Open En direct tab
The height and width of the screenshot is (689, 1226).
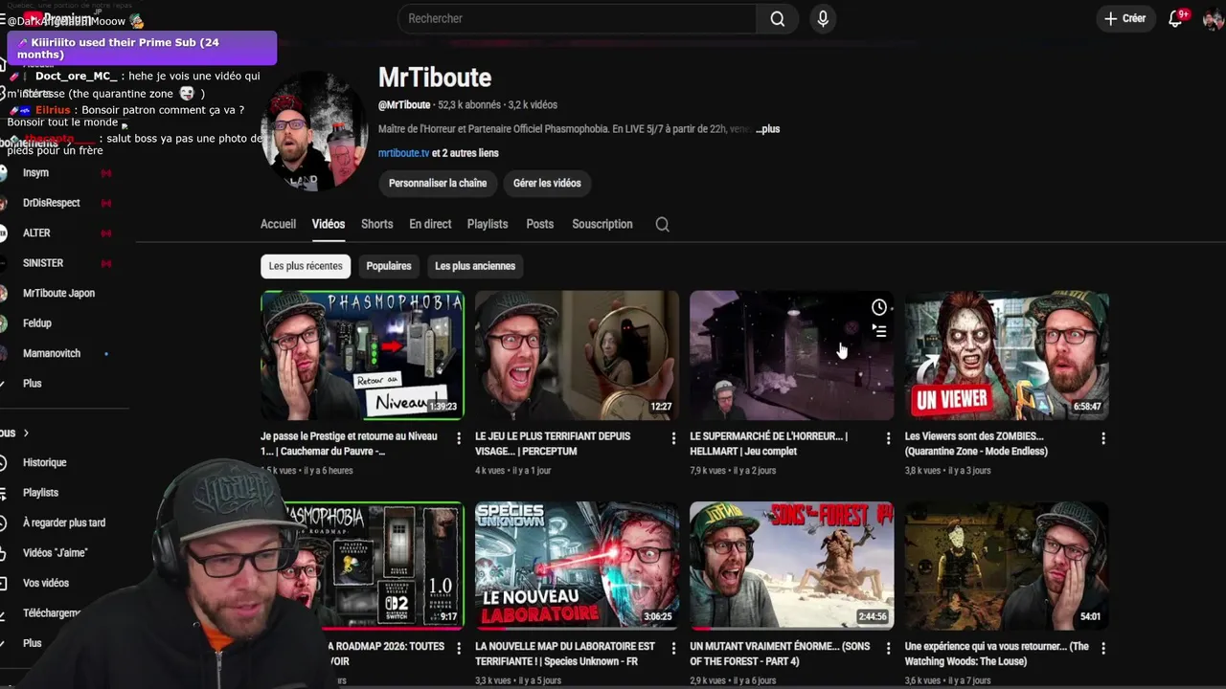(430, 224)
